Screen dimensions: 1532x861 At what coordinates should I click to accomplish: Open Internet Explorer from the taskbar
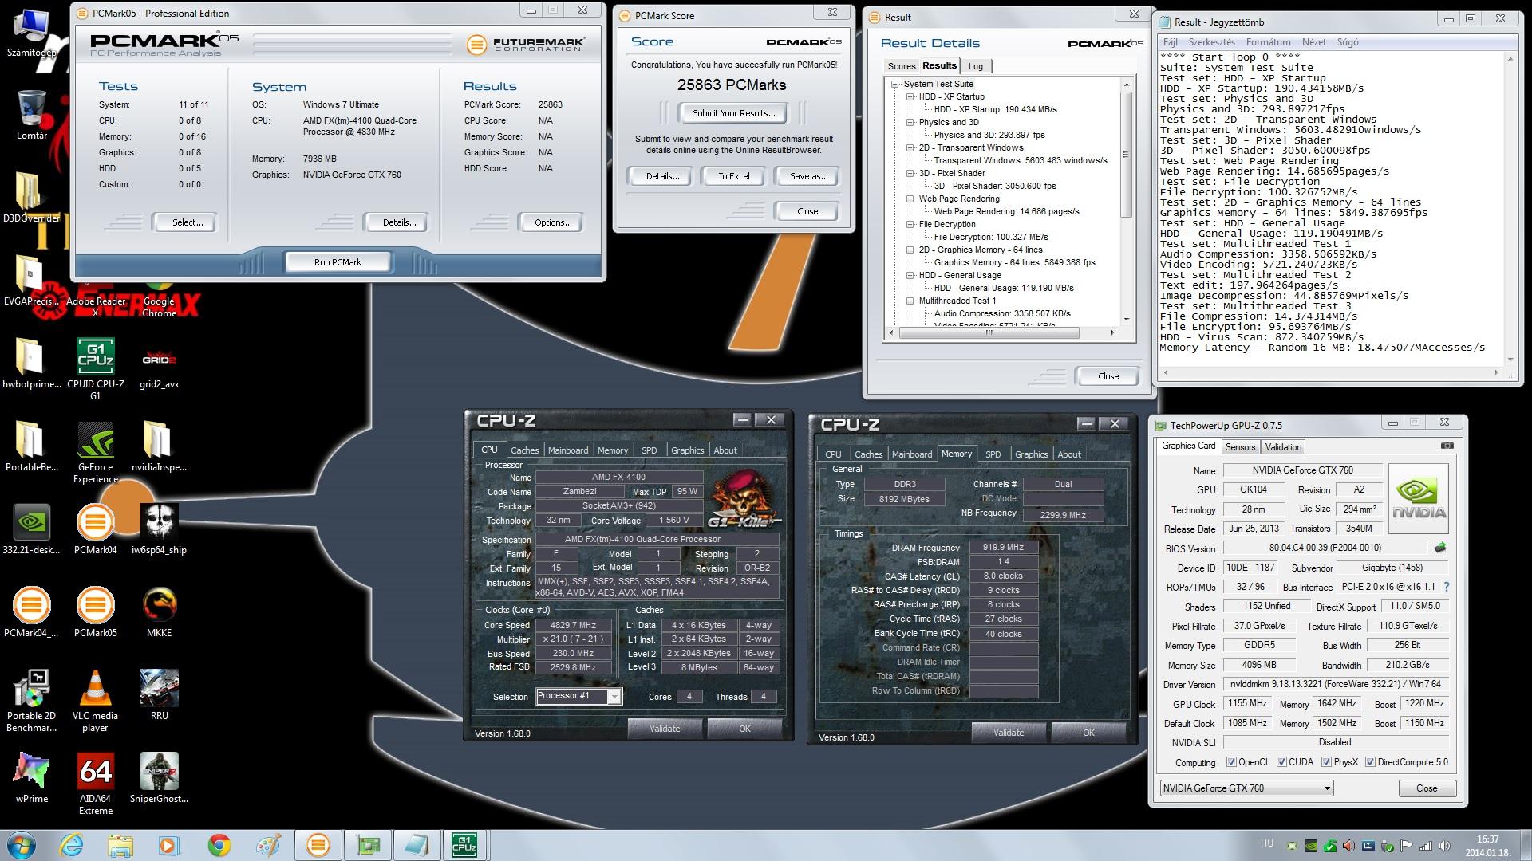pyautogui.click(x=71, y=845)
